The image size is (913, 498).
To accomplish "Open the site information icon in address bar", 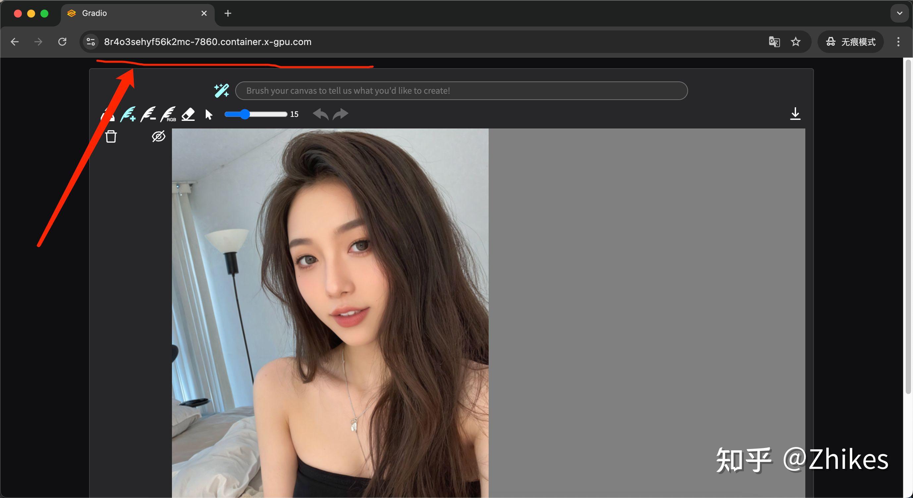I will (91, 42).
